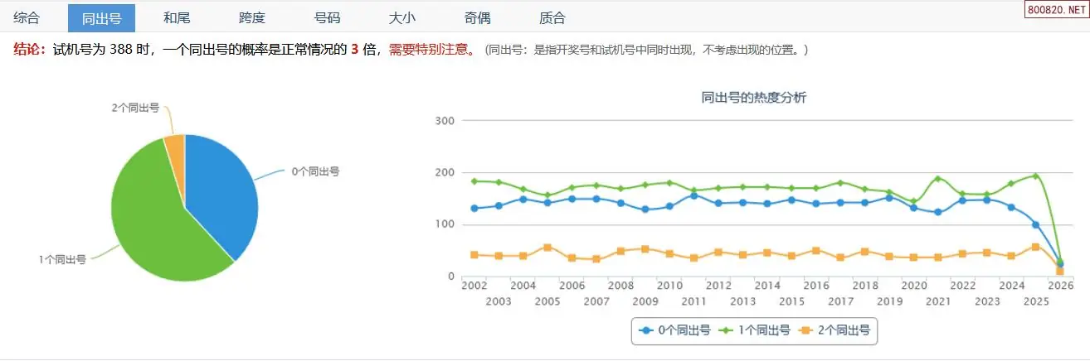
Task: Open the 奇偶 tab
Action: [477, 17]
